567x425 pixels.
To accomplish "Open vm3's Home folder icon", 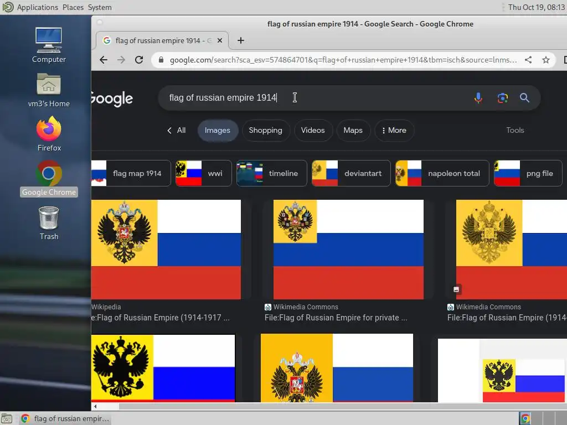I will (x=49, y=90).
